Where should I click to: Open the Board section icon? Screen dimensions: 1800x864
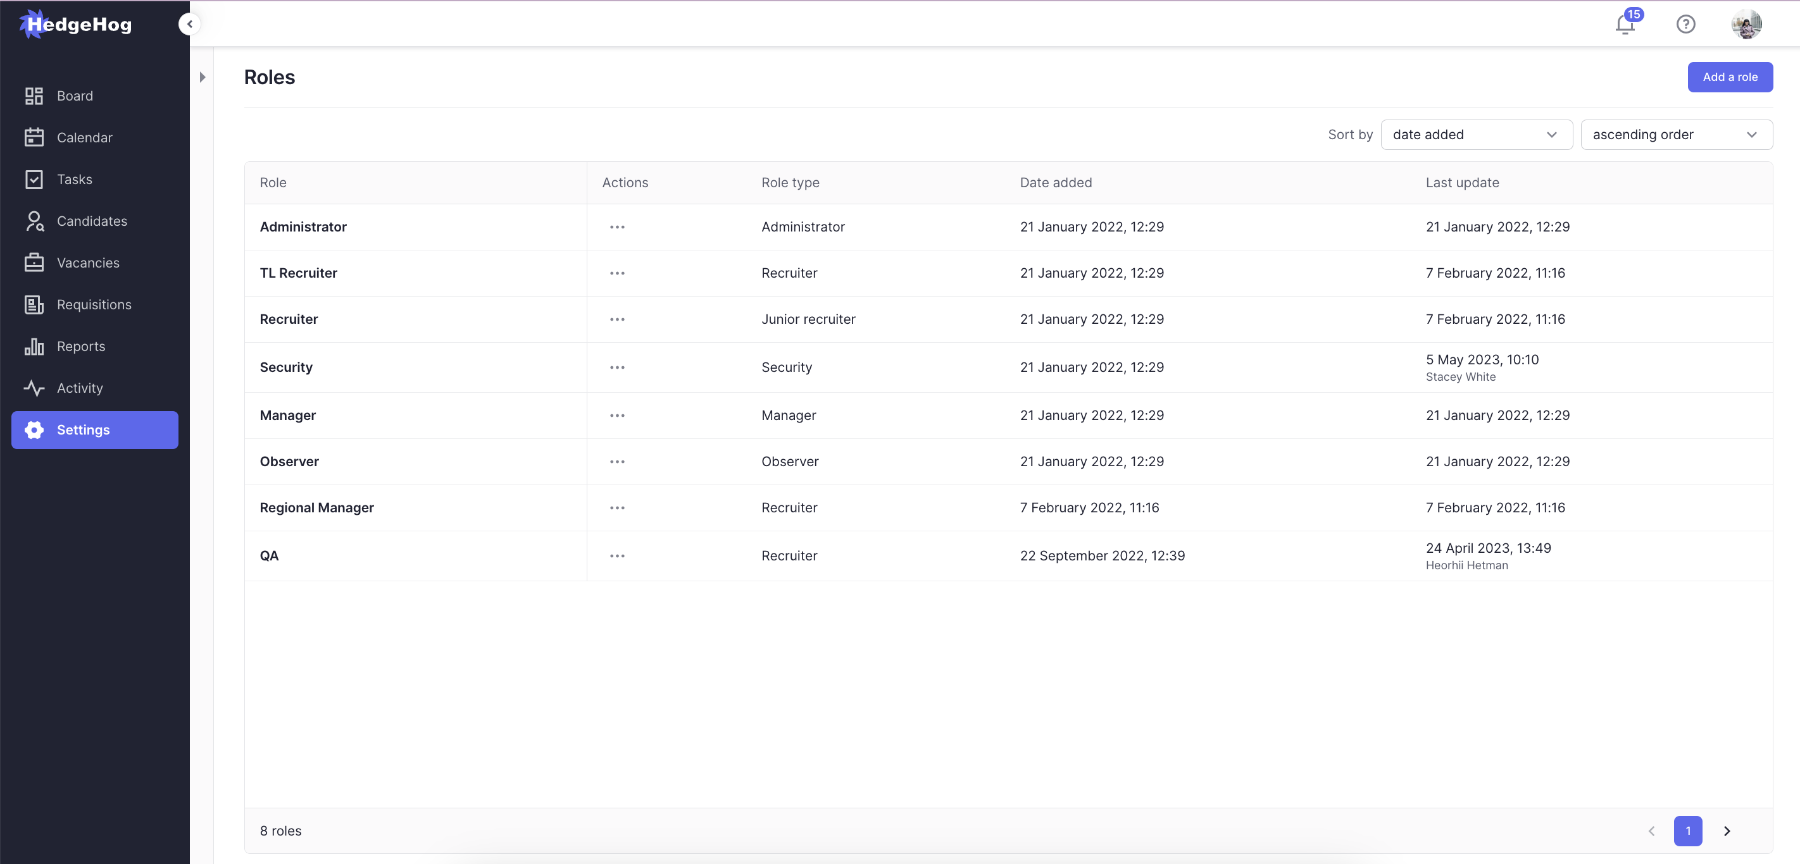[x=34, y=96]
